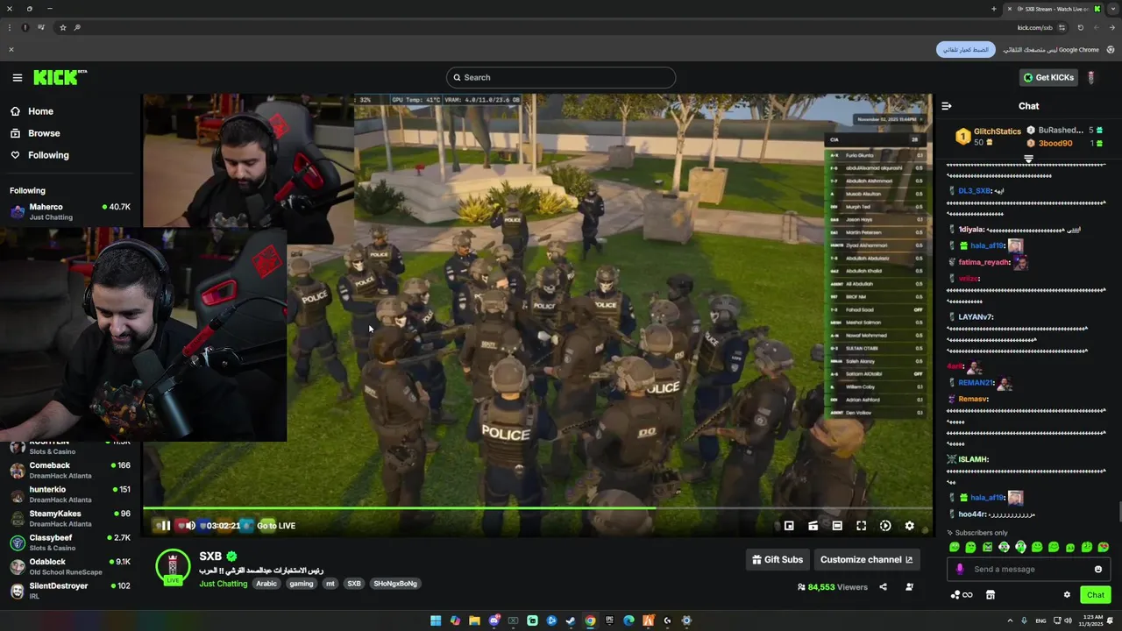Viewport: 1122px width, 631px height.
Task: Click the Just Chatting category link
Action: tap(223, 584)
